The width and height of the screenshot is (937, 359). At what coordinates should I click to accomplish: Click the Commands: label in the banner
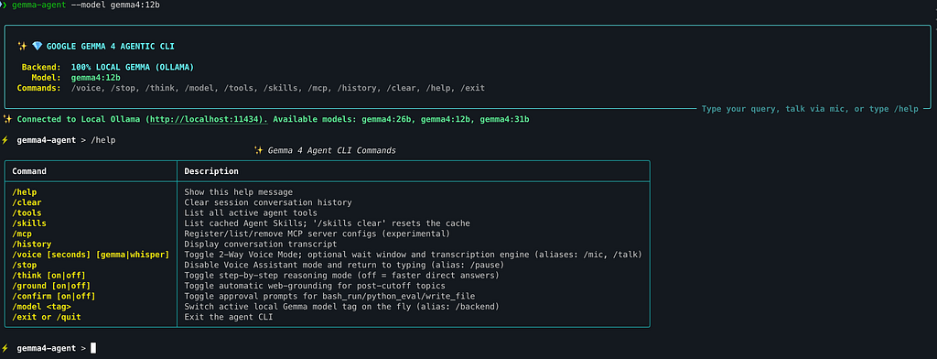[38, 88]
